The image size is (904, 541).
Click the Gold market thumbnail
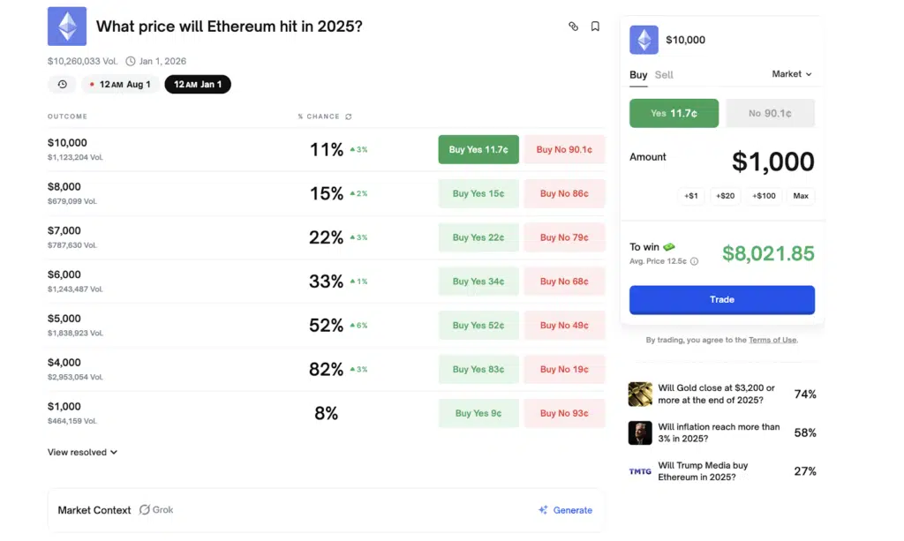click(x=640, y=394)
